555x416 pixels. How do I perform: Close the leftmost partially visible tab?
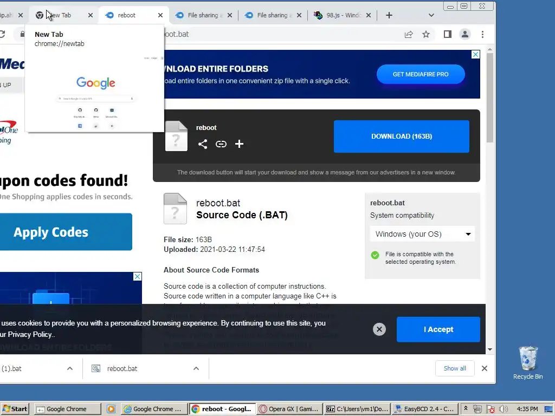point(21,15)
